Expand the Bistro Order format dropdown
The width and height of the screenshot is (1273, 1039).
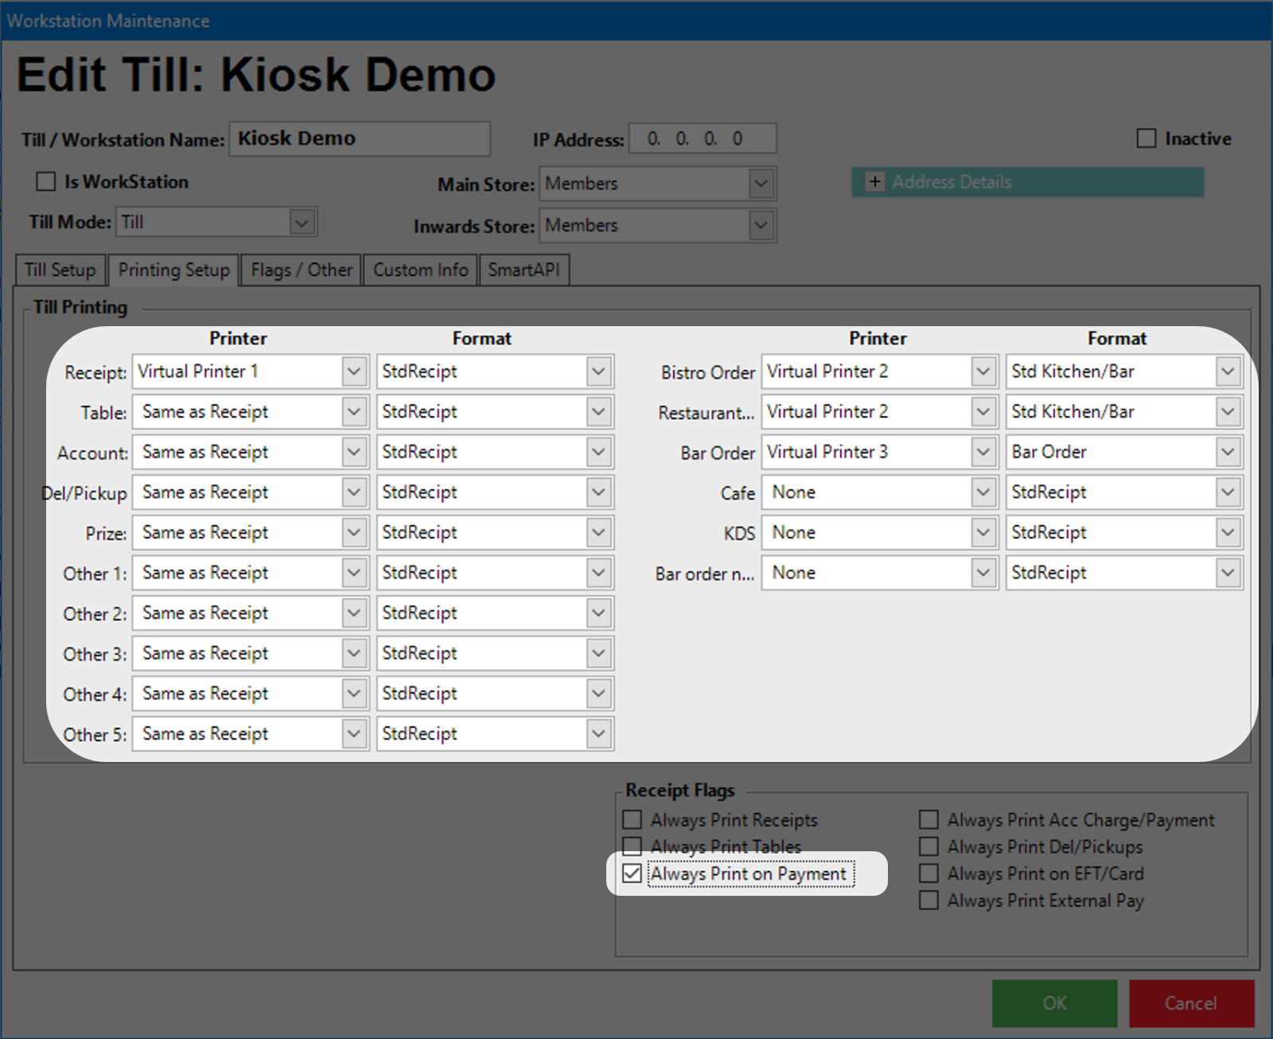pos(1228,372)
